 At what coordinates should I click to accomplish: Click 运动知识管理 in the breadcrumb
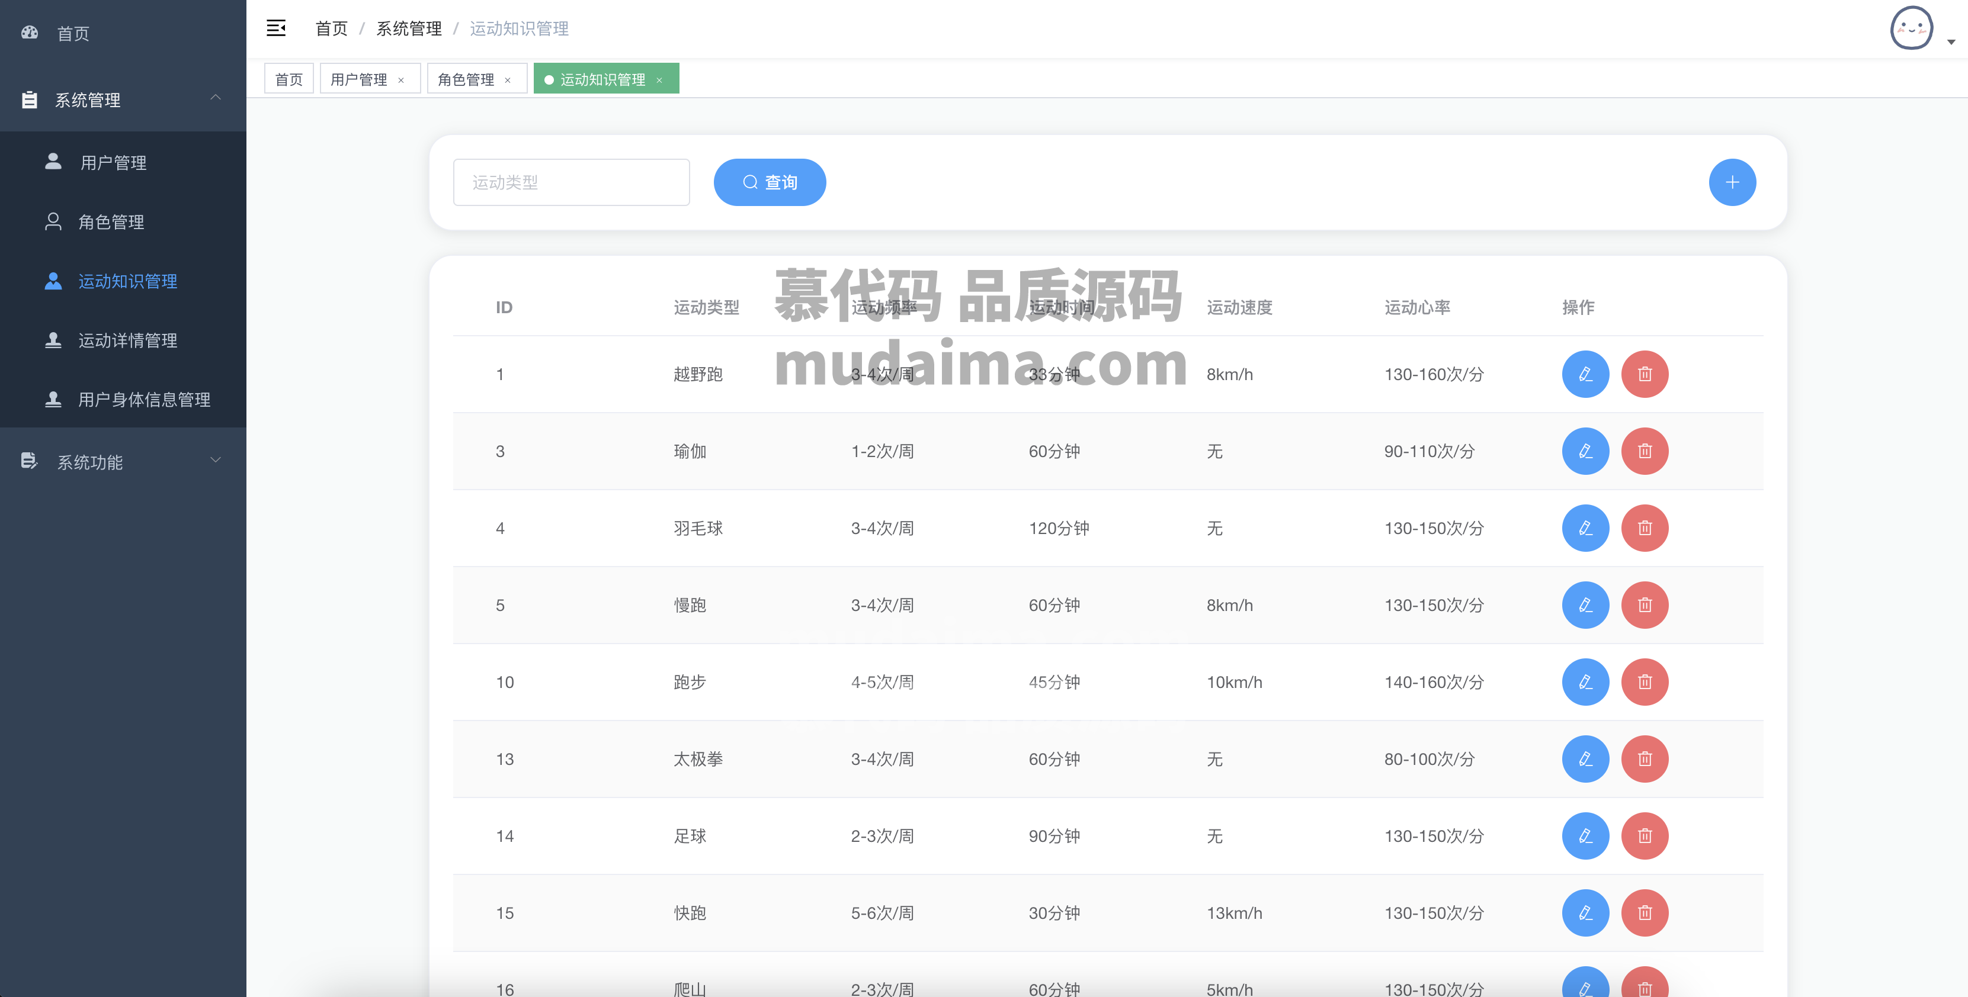pyautogui.click(x=519, y=29)
